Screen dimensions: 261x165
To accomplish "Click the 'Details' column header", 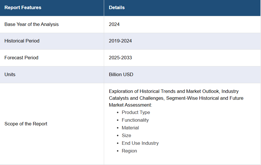I will [x=117, y=8].
